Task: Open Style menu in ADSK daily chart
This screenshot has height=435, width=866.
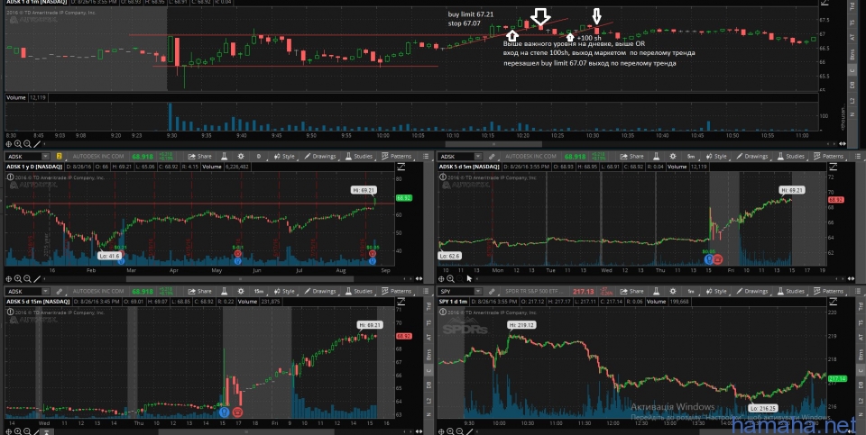Action: point(284,156)
